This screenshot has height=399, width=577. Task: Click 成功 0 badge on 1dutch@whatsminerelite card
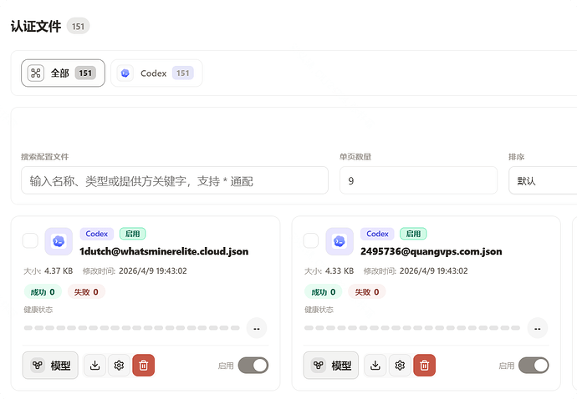click(x=43, y=291)
